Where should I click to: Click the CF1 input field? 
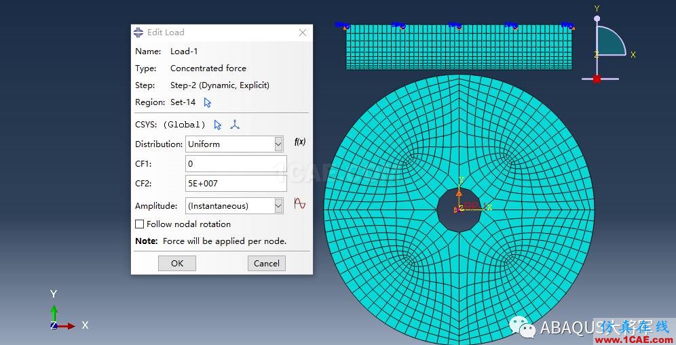[x=236, y=163]
